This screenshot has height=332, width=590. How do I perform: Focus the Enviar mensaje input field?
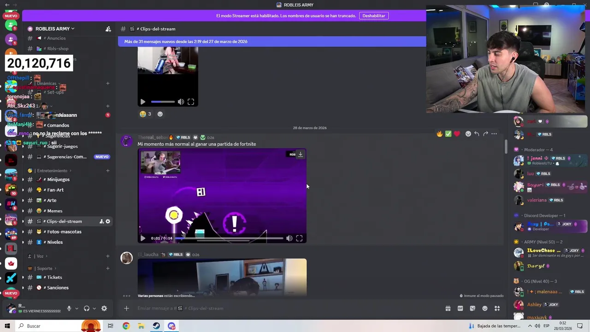pyautogui.click(x=286, y=308)
